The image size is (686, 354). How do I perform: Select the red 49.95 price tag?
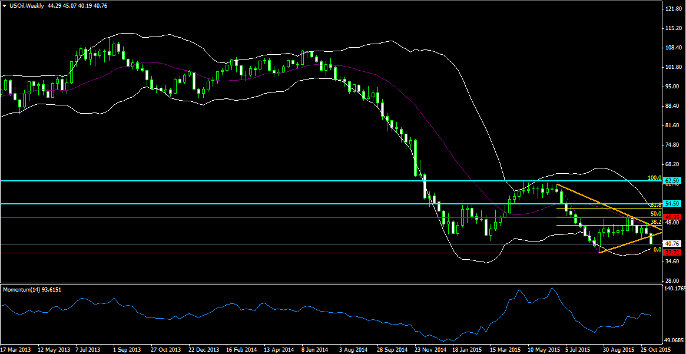(x=672, y=217)
